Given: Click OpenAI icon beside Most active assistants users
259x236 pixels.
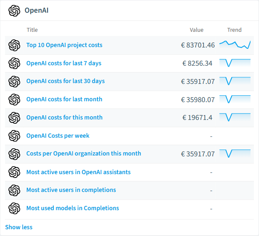Looking at the screenshot, I should [x=14, y=172].
